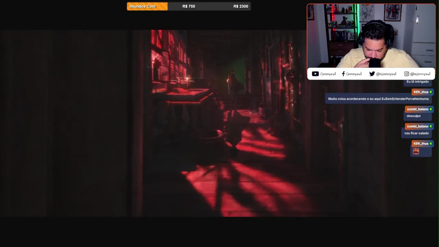Click the webcam feed of the streamer
This screenshot has height=247, width=439.
point(371,36)
